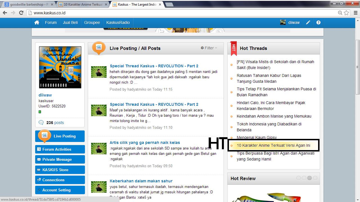
Task: Open the new tab button
Action: tap(169, 4)
